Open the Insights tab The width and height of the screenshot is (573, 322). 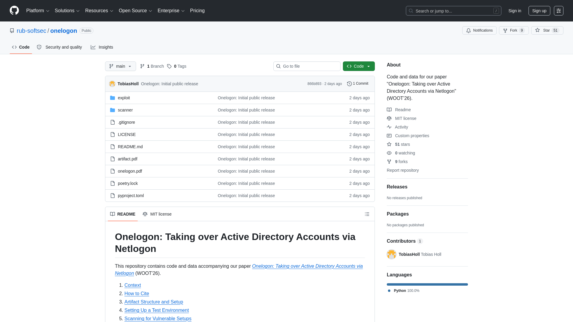(102, 47)
